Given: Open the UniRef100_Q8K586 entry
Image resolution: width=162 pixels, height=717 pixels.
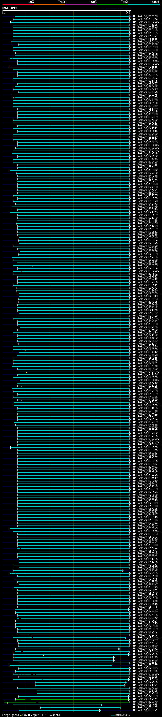Looking at the screenshot, I should [x=145, y=358].
